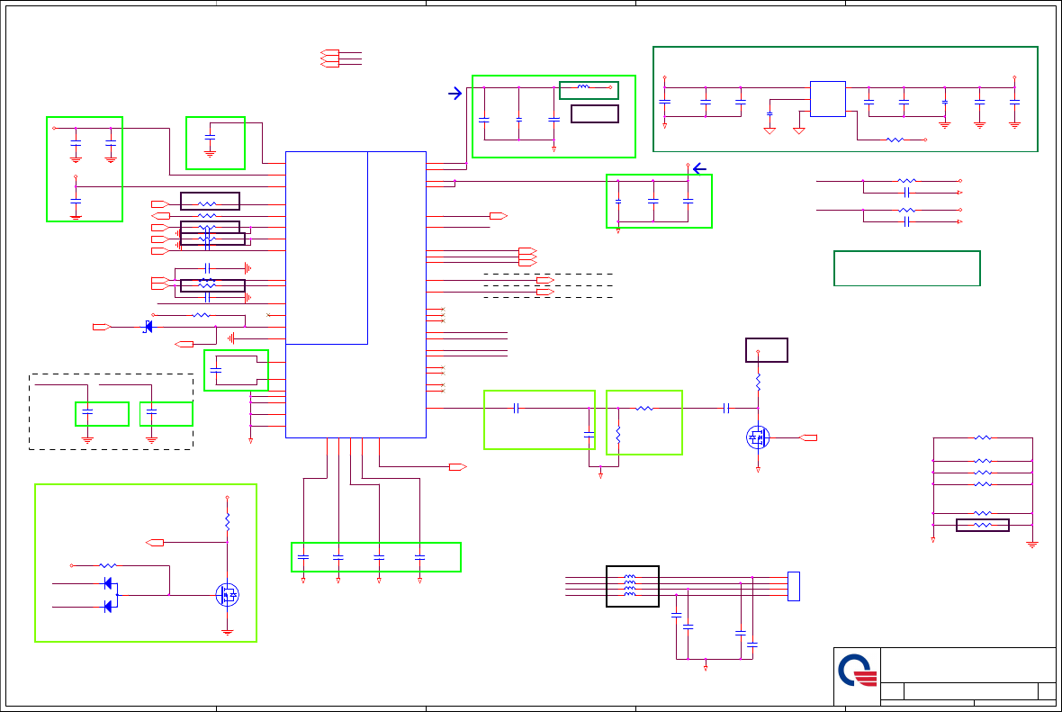Click the lower diode in bottom-left green box
The width and height of the screenshot is (1062, 712).
(108, 607)
